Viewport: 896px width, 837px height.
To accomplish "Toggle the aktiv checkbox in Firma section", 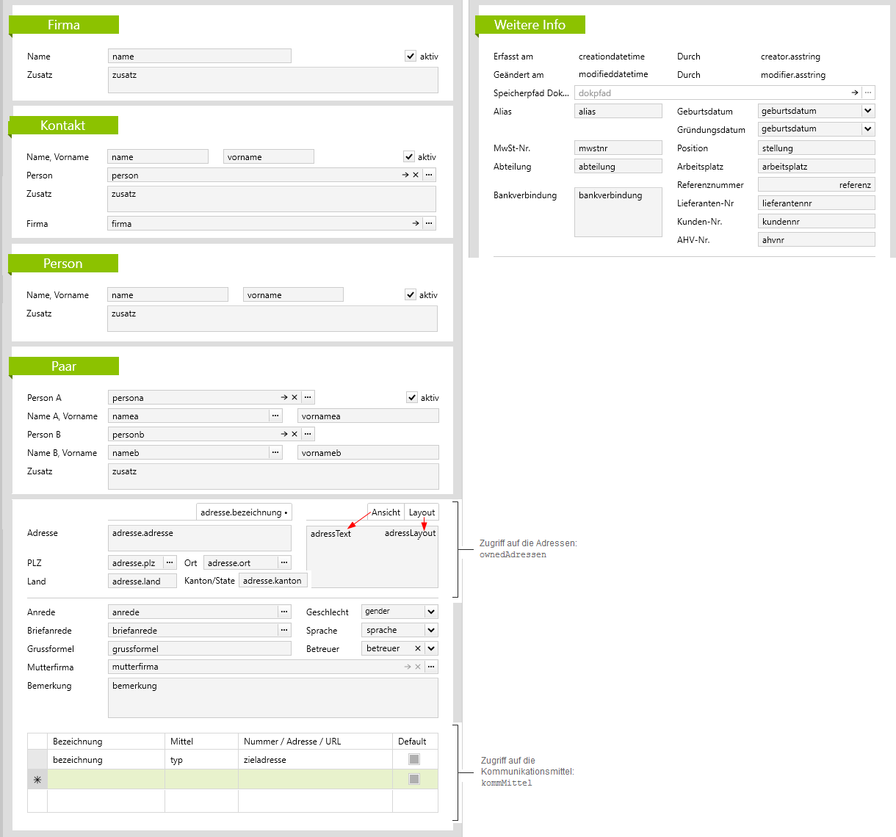I will click(411, 56).
